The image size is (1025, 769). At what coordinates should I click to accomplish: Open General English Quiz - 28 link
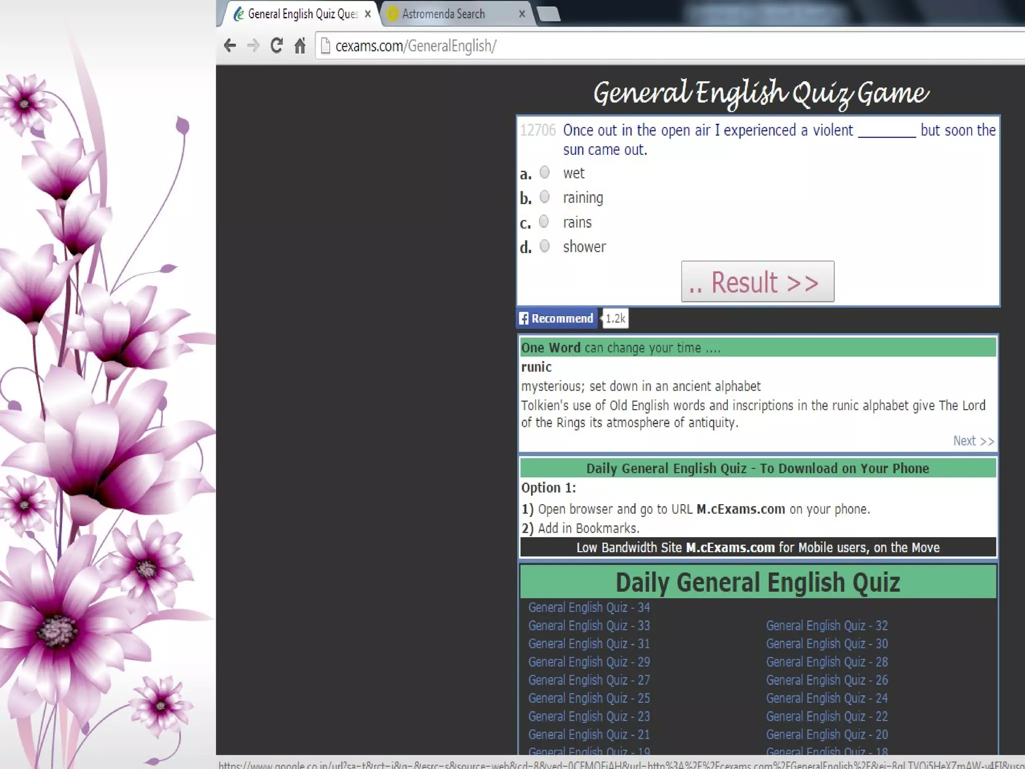[x=827, y=662]
